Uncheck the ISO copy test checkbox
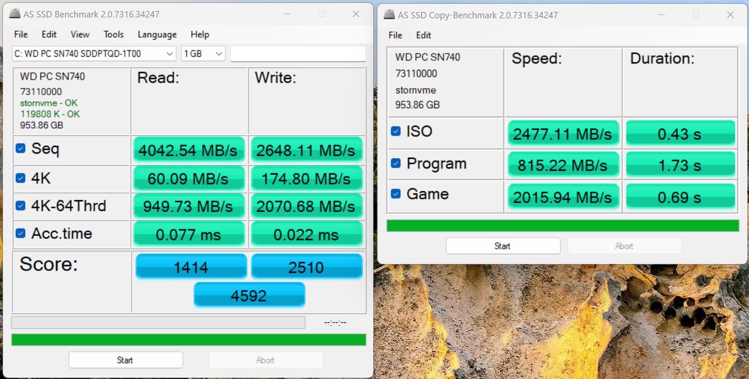 (x=396, y=131)
